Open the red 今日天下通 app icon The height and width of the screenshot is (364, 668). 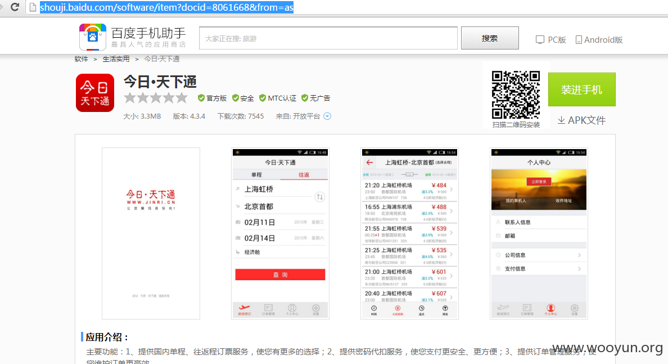(x=95, y=92)
